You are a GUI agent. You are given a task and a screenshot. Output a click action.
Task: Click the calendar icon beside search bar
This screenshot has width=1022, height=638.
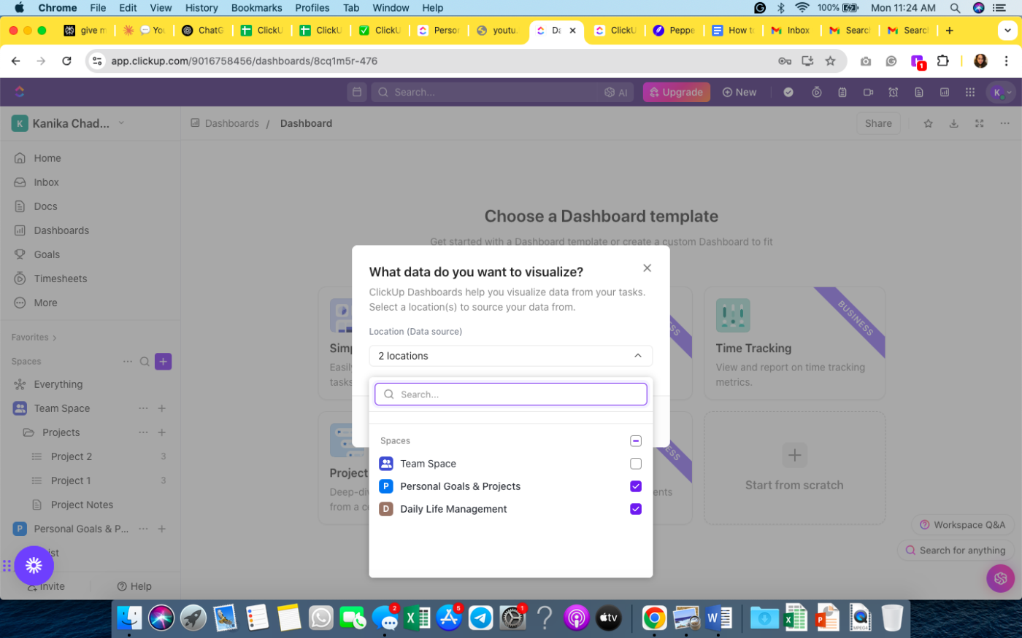(x=357, y=92)
